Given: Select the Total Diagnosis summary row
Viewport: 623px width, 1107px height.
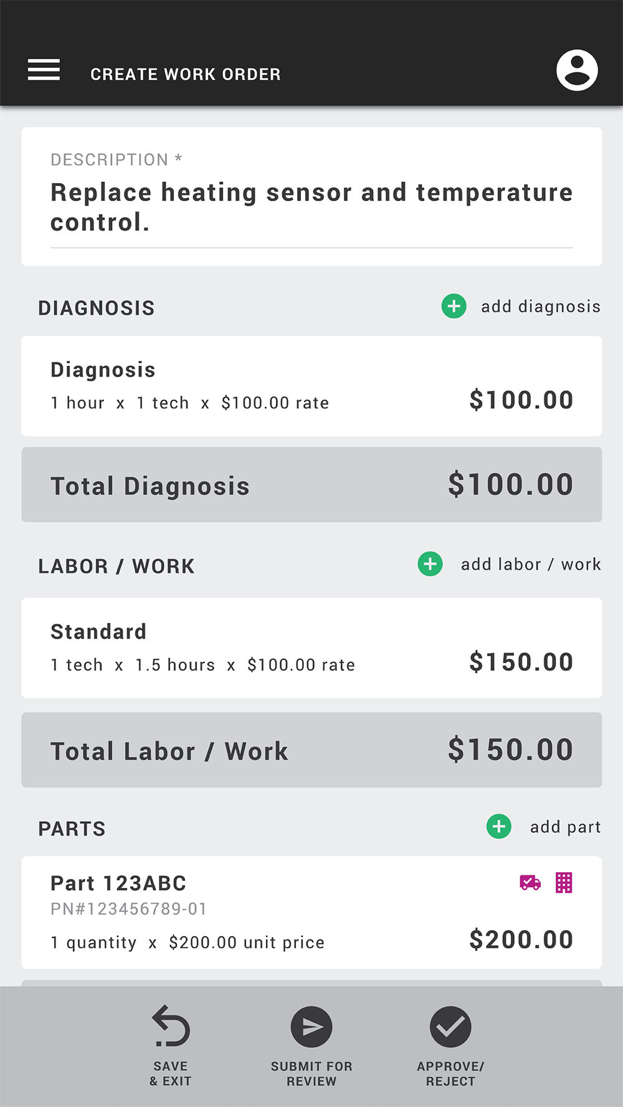Looking at the screenshot, I should [311, 484].
